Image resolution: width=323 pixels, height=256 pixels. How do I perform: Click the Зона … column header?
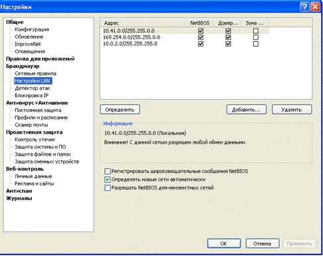[x=255, y=23]
